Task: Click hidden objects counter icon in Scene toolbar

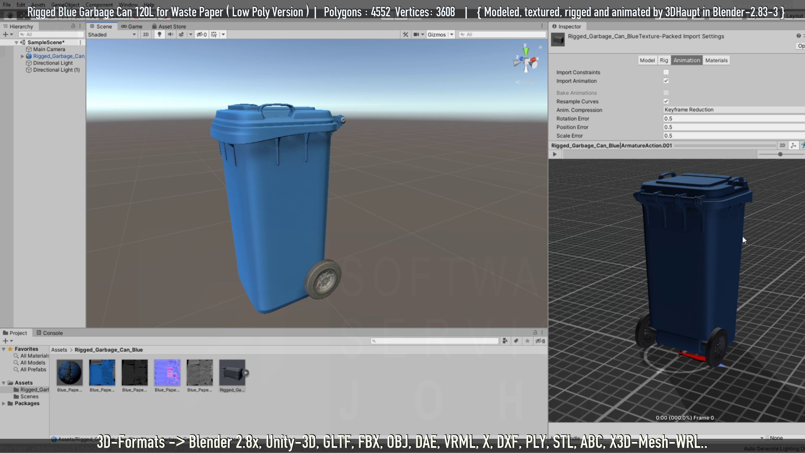Action: click(202, 34)
